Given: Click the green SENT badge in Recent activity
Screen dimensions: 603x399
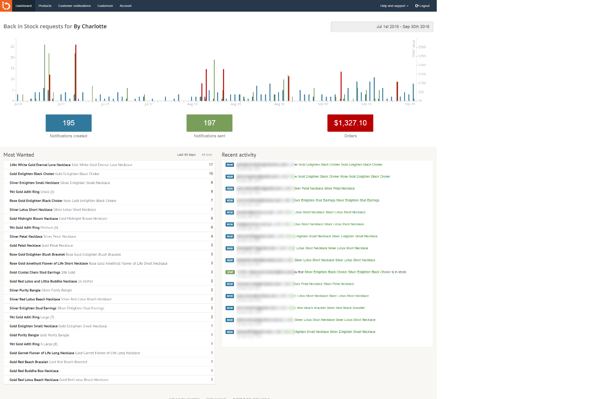Looking at the screenshot, I should click(x=230, y=272).
